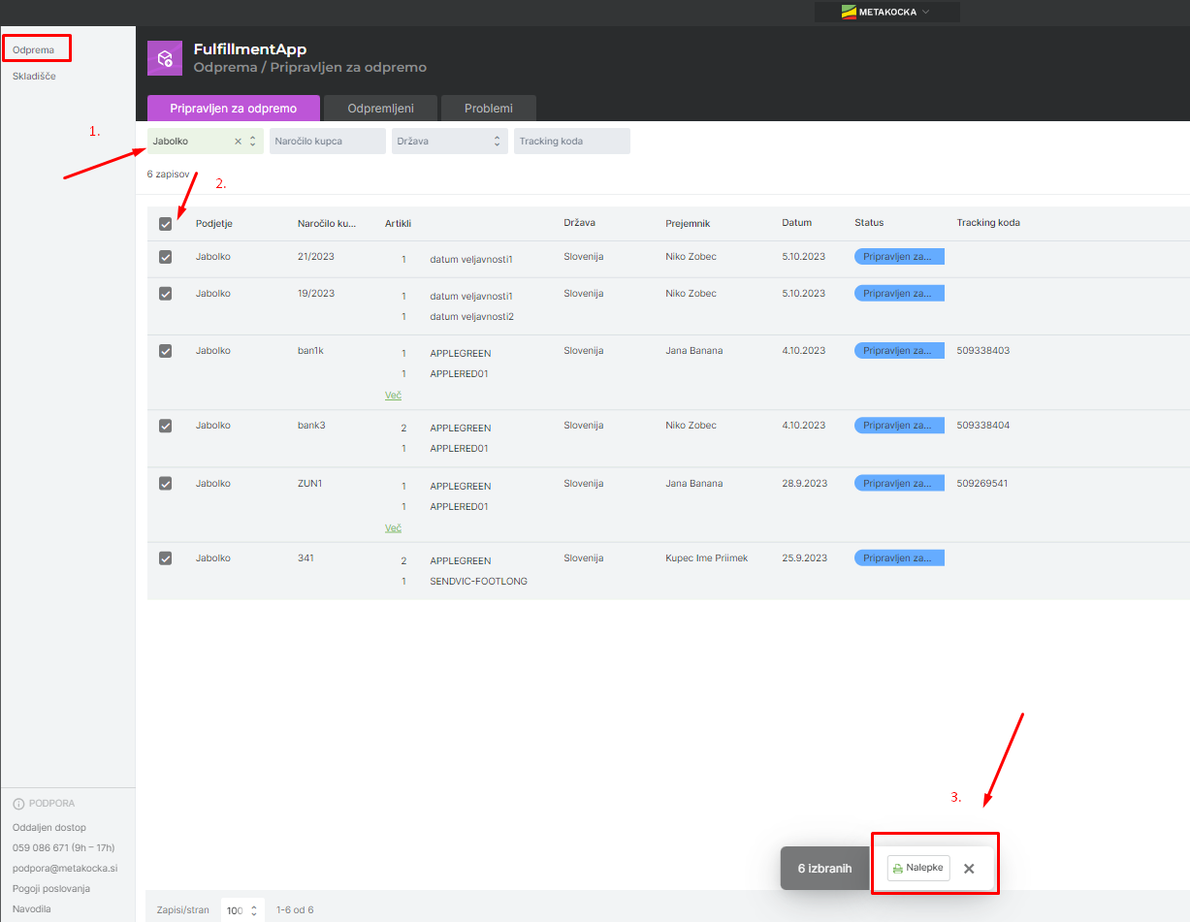Screen dimensions: 1190x922
Task: Click date 28.9.2023
Action: [x=804, y=484]
